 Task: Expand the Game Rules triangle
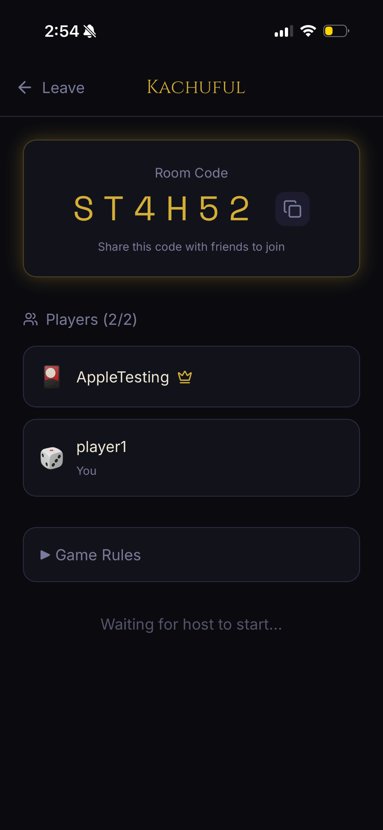[45, 555]
